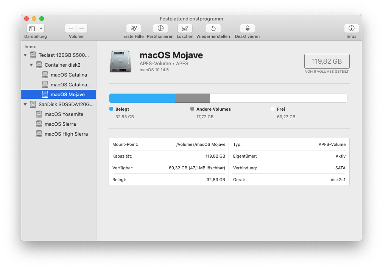Click the Deaktivieren unmount icon
This screenshot has height=269, width=383.
[248, 28]
